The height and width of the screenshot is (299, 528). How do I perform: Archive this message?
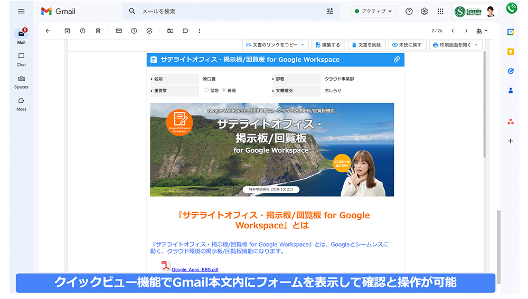67,31
